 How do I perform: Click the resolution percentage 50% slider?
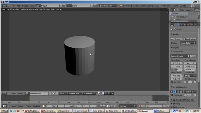[x=177, y=69]
